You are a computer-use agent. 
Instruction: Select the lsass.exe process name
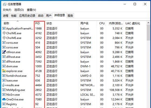click(12, 80)
